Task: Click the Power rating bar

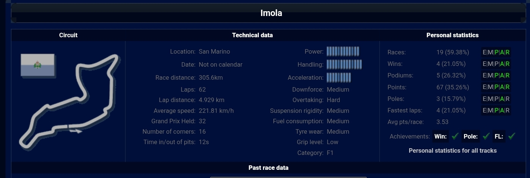Action: [343, 51]
